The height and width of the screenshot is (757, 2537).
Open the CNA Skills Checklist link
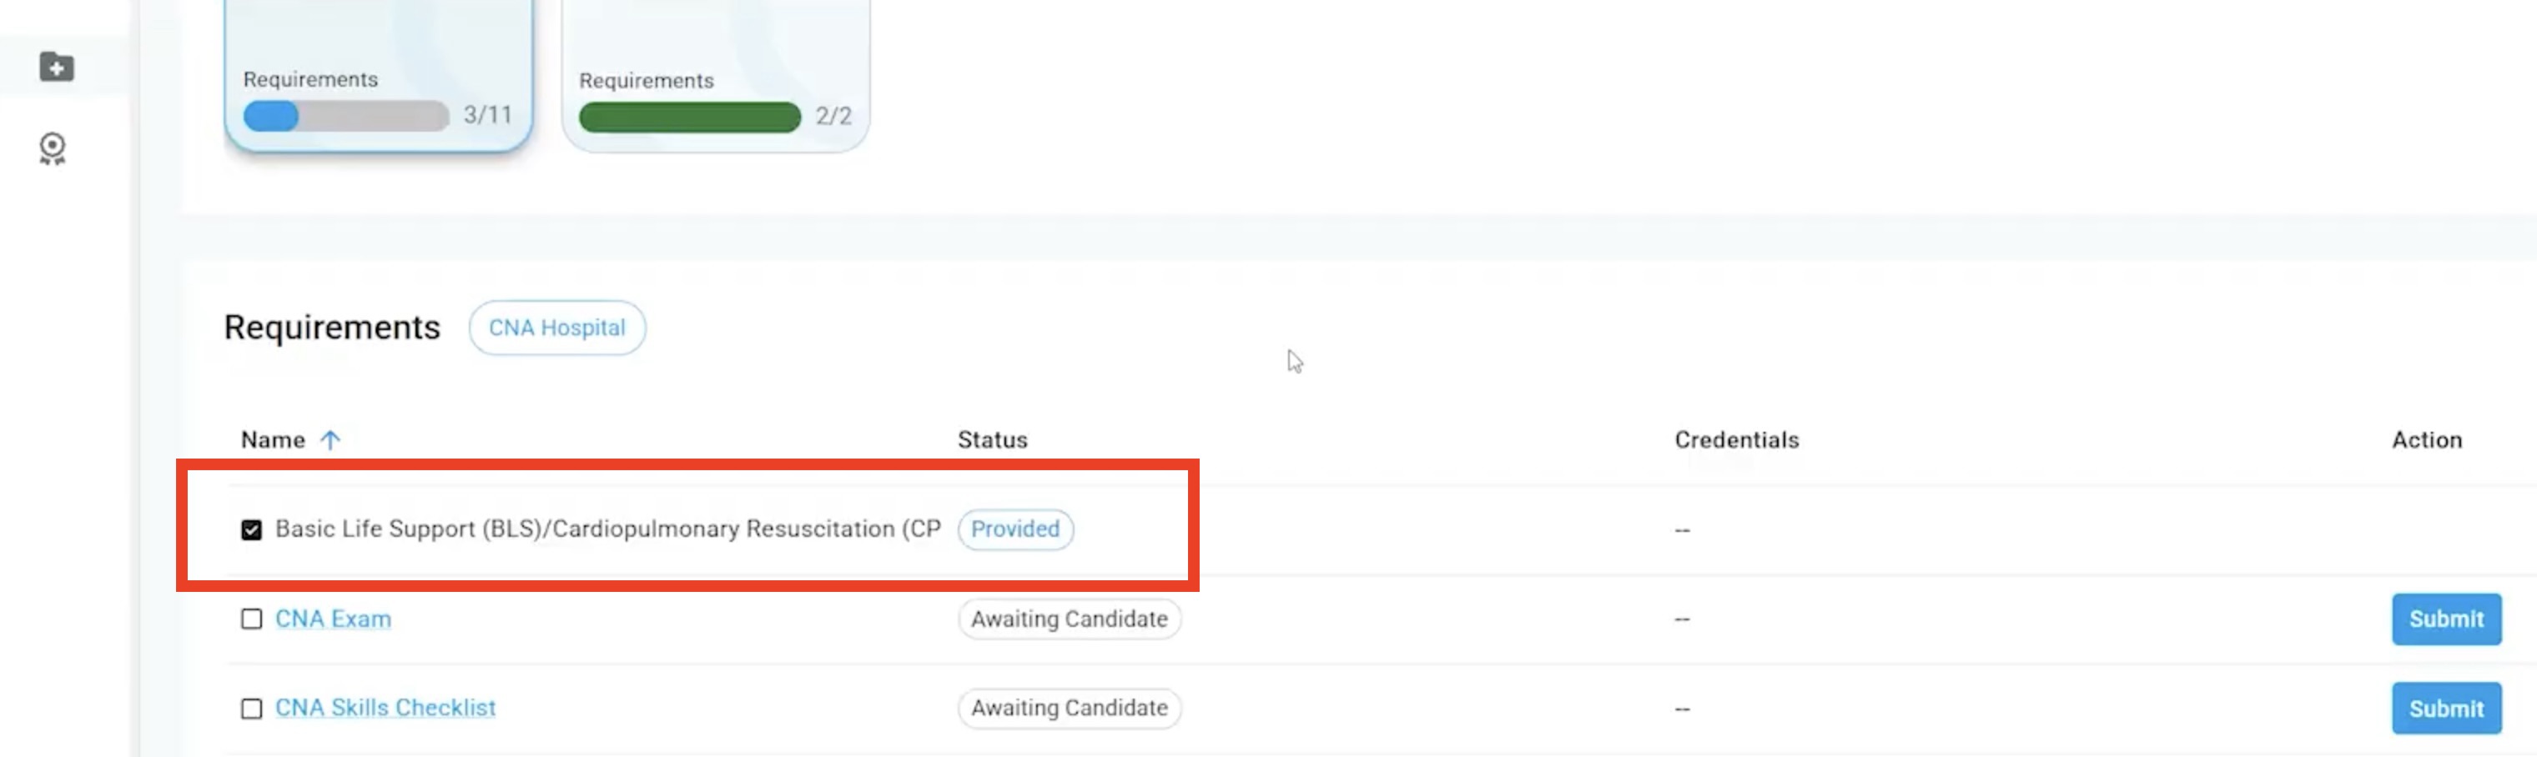coord(385,708)
